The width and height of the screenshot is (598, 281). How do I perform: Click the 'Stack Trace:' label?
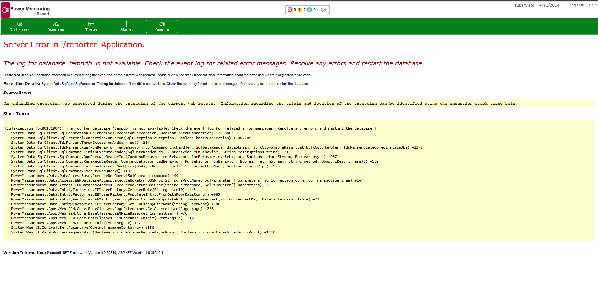16,114
